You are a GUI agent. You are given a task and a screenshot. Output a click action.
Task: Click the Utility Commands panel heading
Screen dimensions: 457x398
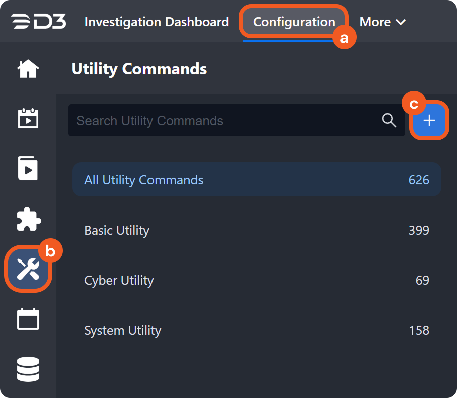pos(139,69)
